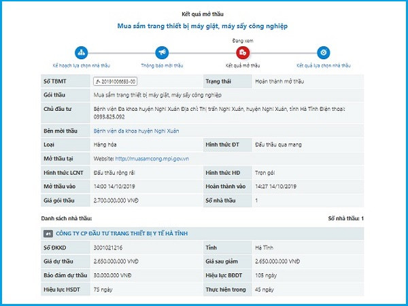Click the Chủ đầu tư row label
This screenshot has width=408, height=306.
coord(58,109)
